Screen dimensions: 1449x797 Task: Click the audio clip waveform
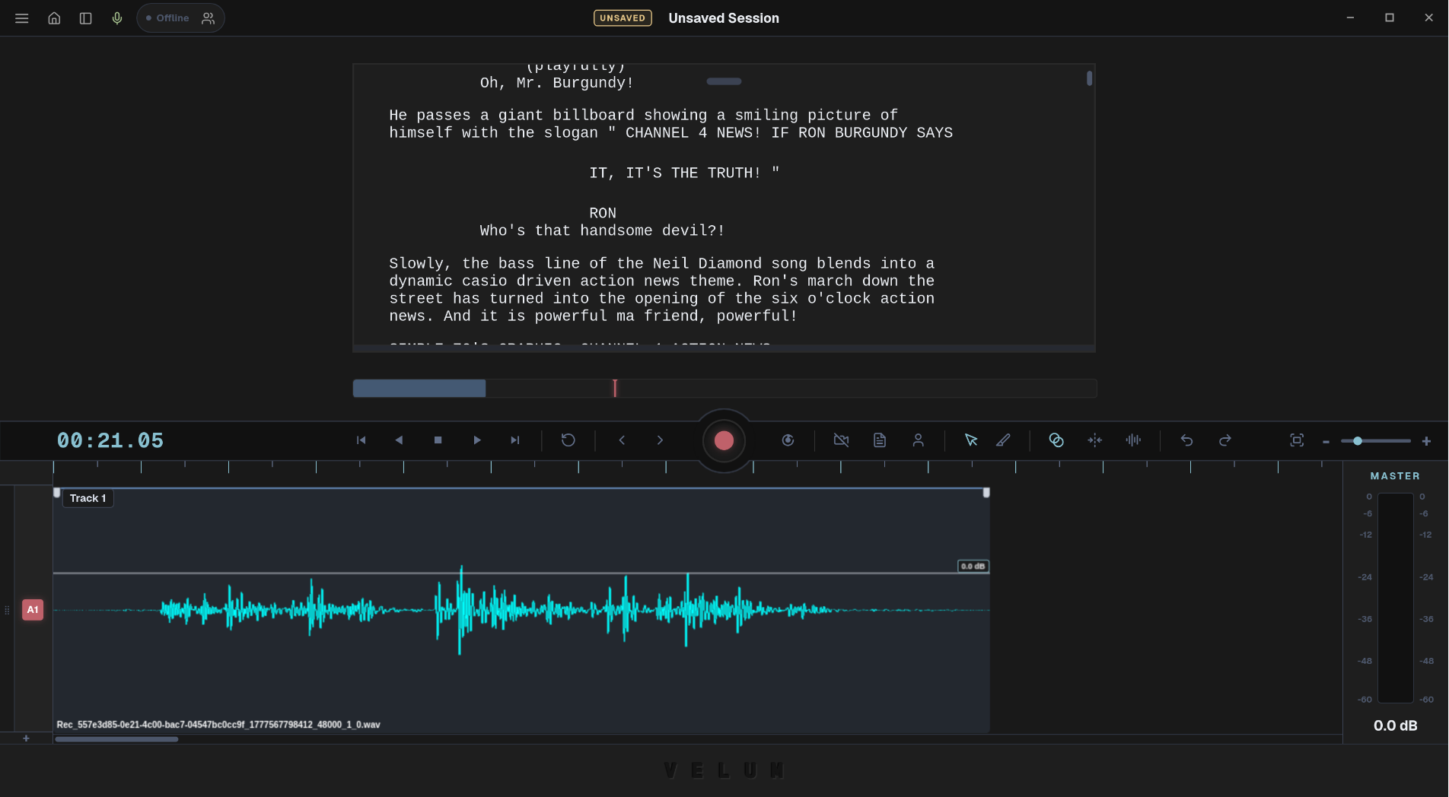521,610
